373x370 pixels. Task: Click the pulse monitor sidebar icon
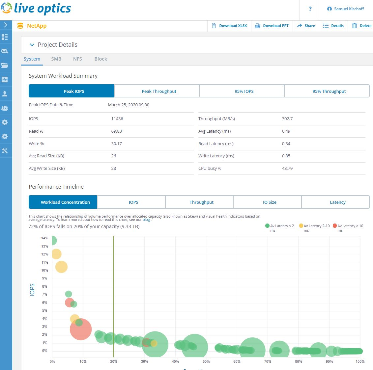5,80
